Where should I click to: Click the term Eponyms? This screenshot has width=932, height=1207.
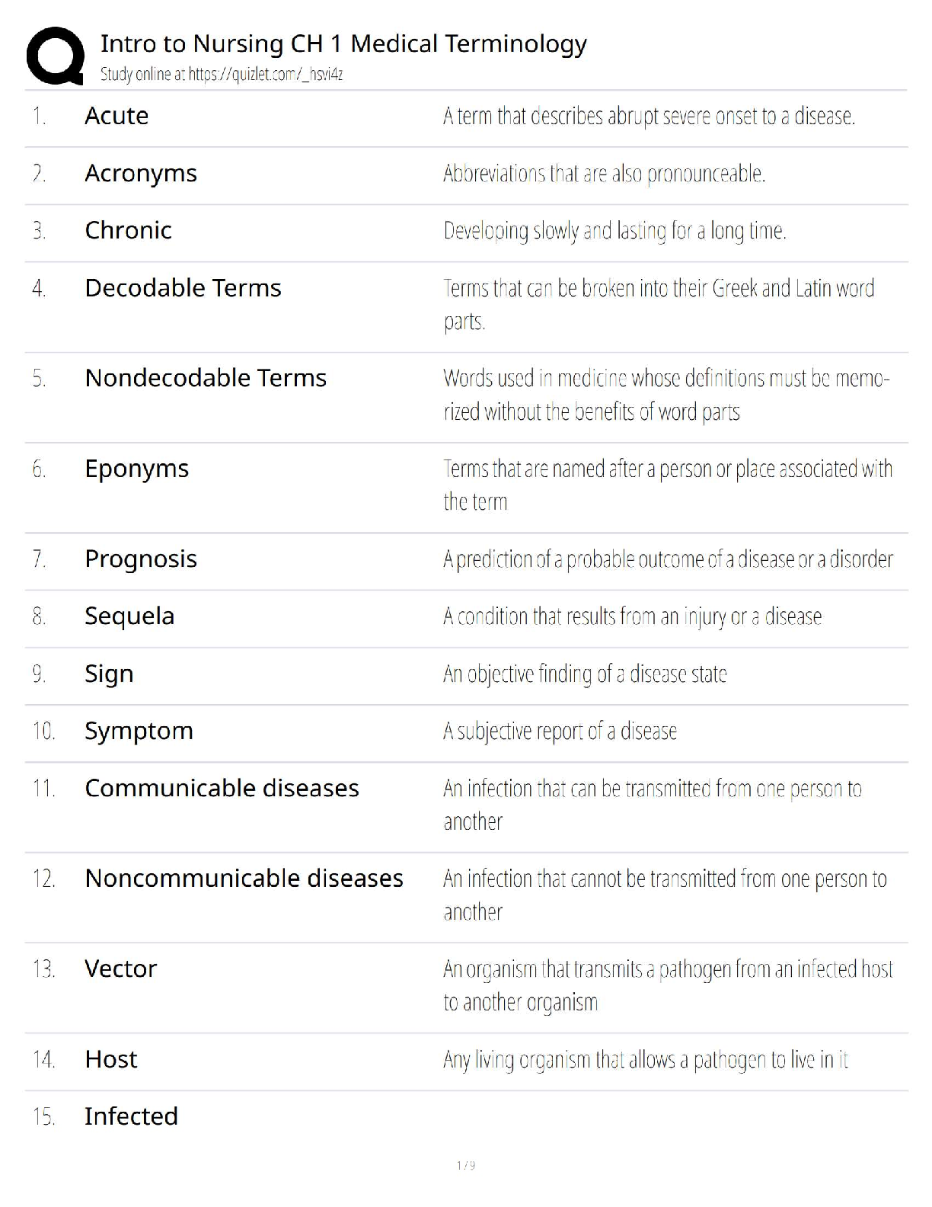(136, 469)
